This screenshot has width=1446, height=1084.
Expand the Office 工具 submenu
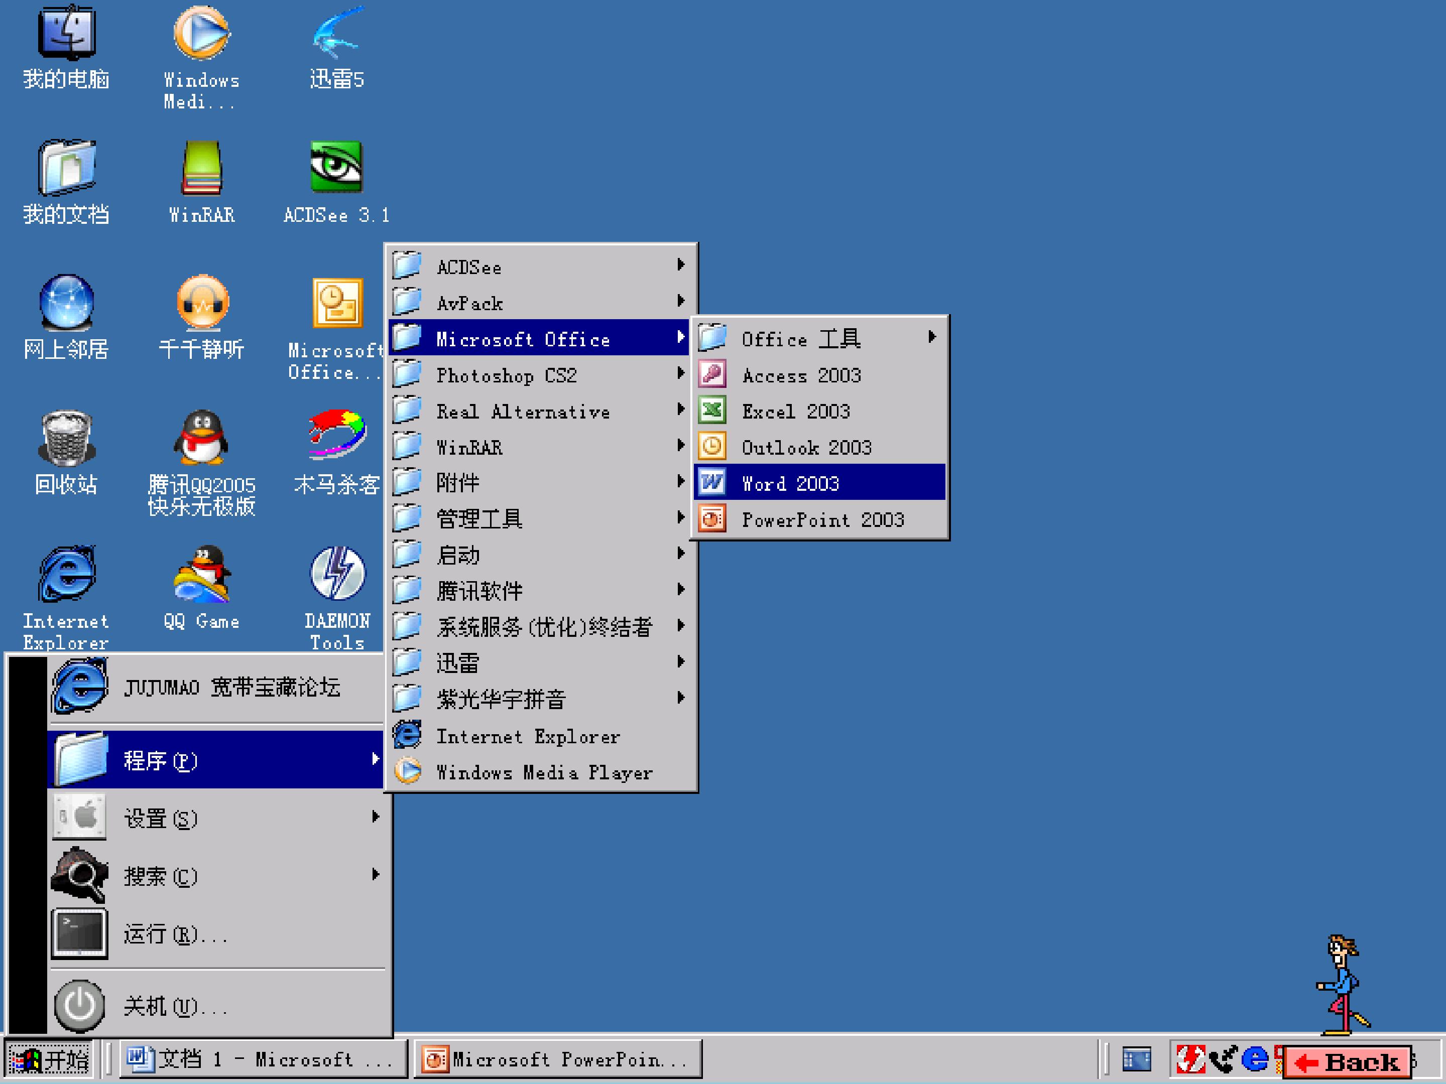[x=819, y=338]
